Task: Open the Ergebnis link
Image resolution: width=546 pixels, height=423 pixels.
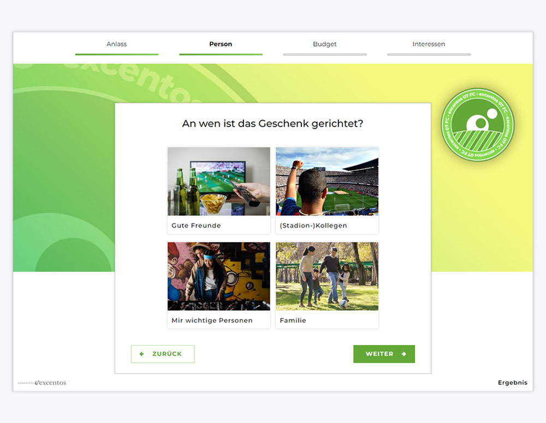Action: click(513, 383)
